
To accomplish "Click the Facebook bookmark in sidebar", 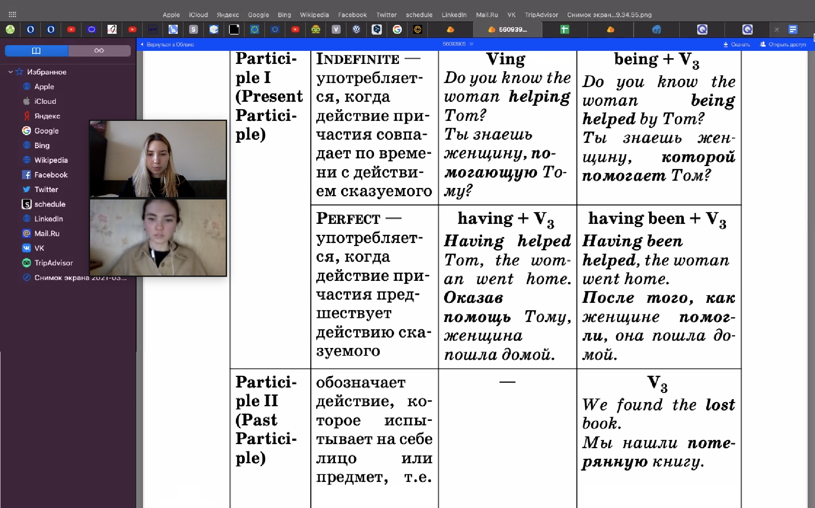I will click(51, 174).
